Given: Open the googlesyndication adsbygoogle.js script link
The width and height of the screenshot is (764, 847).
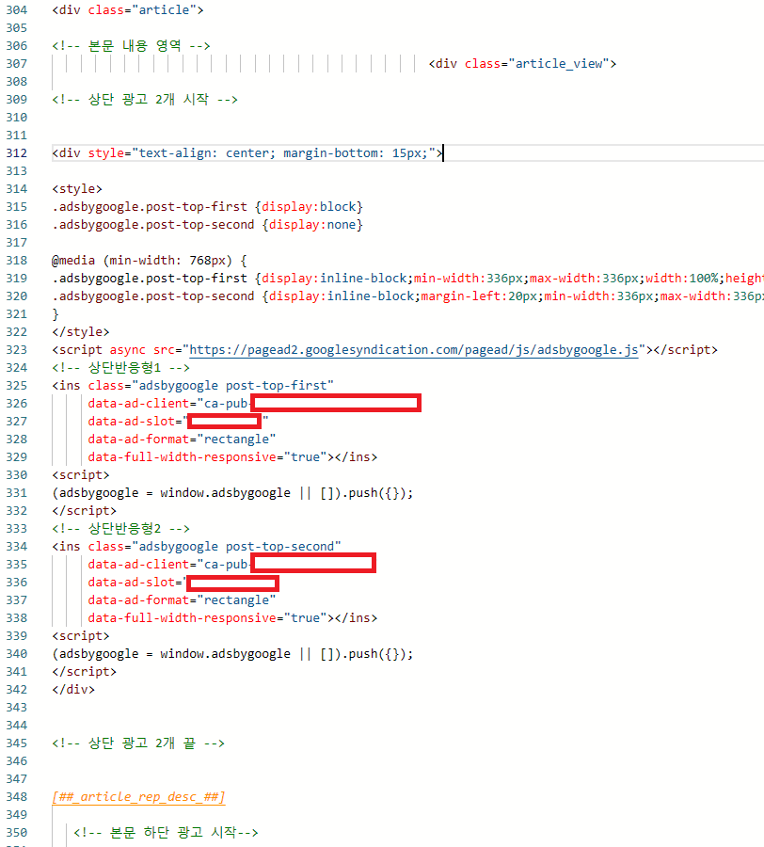Looking at the screenshot, I should 414,350.
